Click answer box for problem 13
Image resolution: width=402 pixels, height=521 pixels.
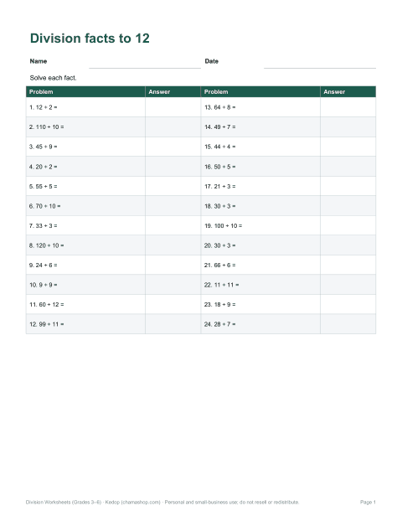348,107
